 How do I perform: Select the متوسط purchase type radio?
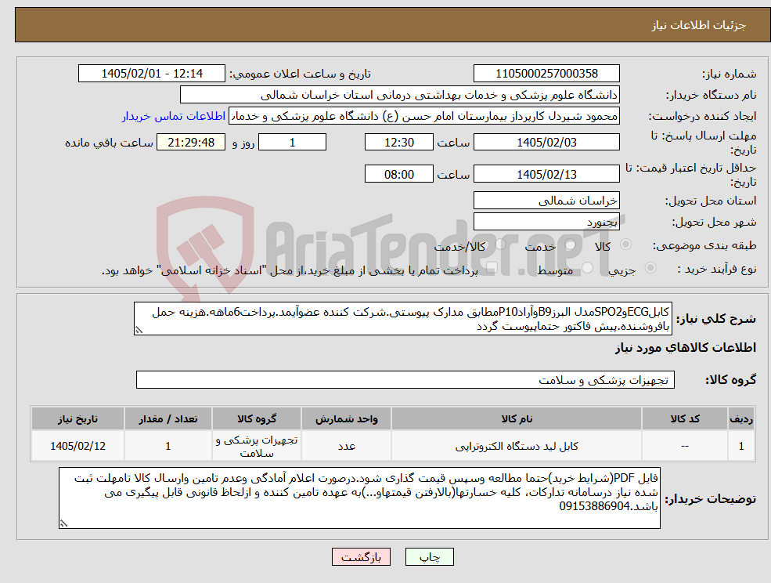(x=587, y=268)
